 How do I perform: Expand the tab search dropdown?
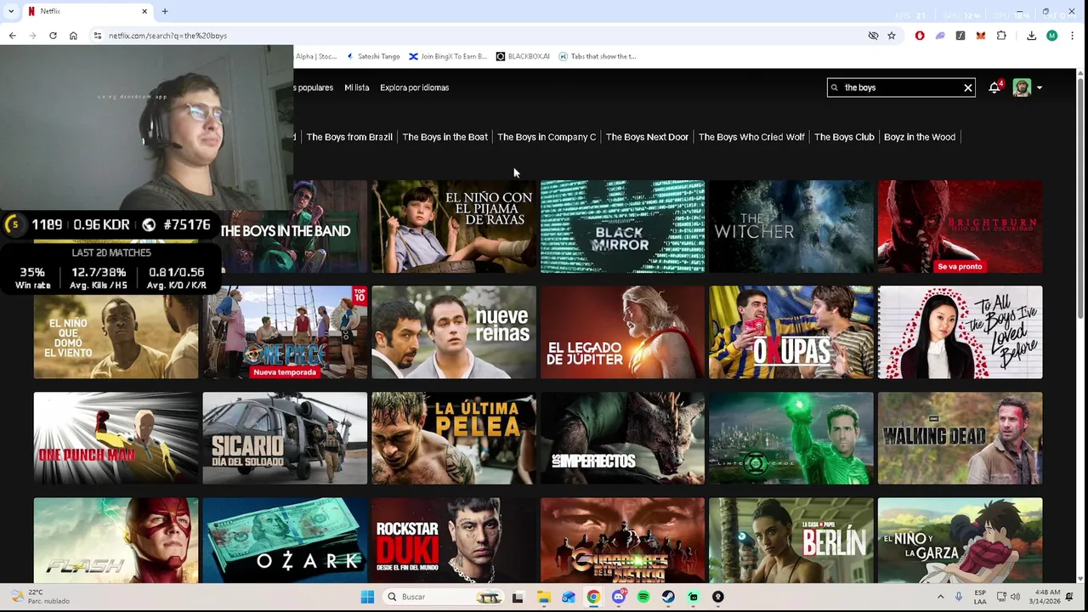point(10,11)
